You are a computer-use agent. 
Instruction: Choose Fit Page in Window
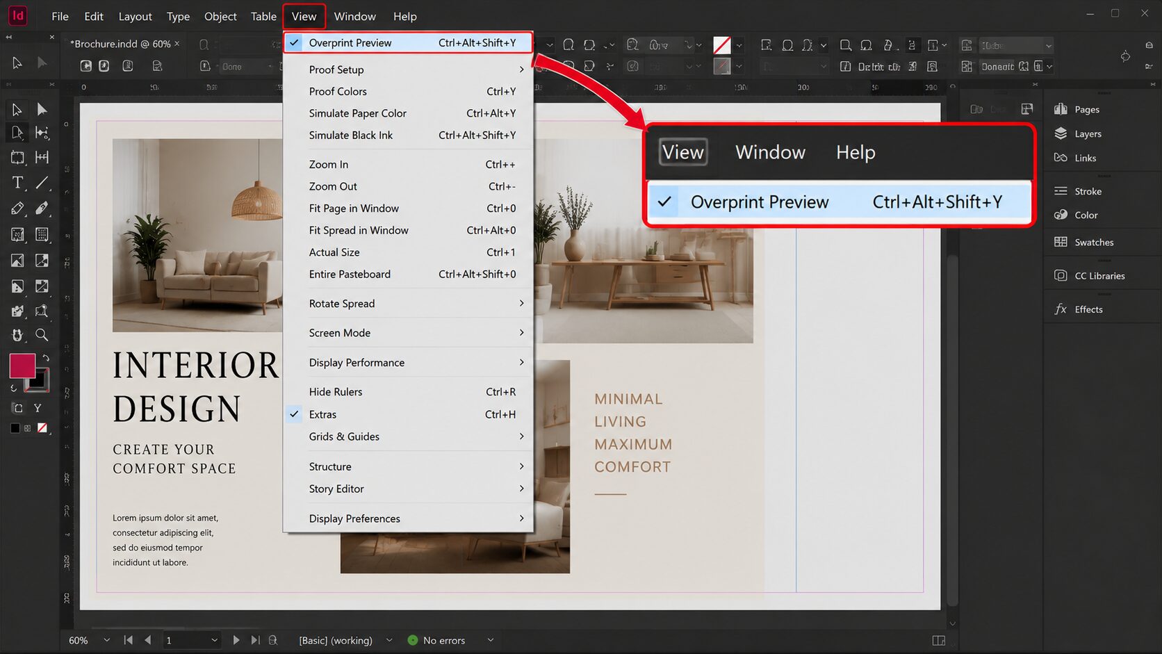click(x=409, y=209)
